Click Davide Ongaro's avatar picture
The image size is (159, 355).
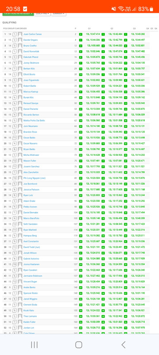(x=20, y=40)
